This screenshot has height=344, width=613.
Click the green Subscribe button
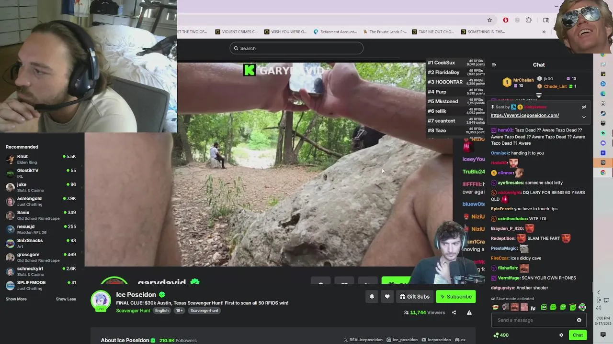coord(456,297)
